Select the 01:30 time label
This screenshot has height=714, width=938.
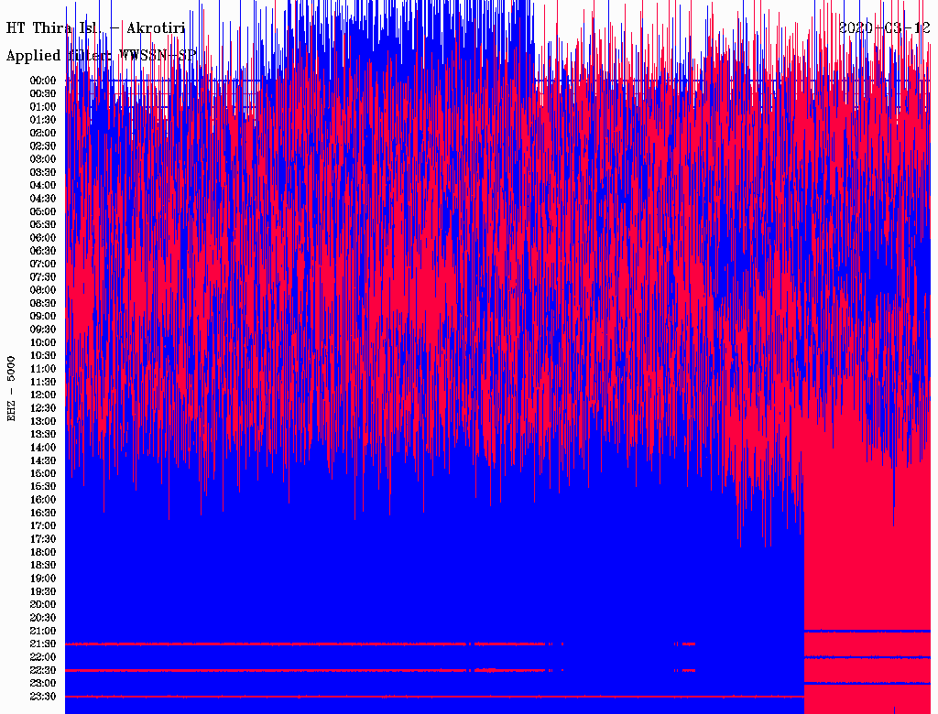(x=43, y=120)
